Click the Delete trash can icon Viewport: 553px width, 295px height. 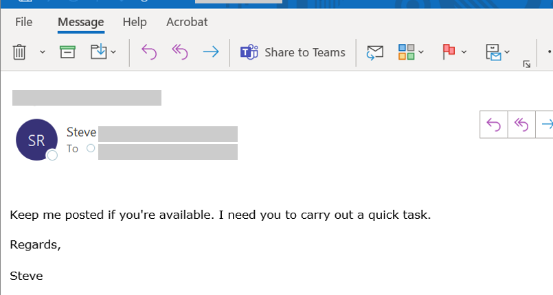click(20, 52)
